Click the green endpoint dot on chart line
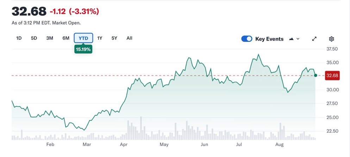Viewport: 350px width, 157px height. tap(315, 75)
